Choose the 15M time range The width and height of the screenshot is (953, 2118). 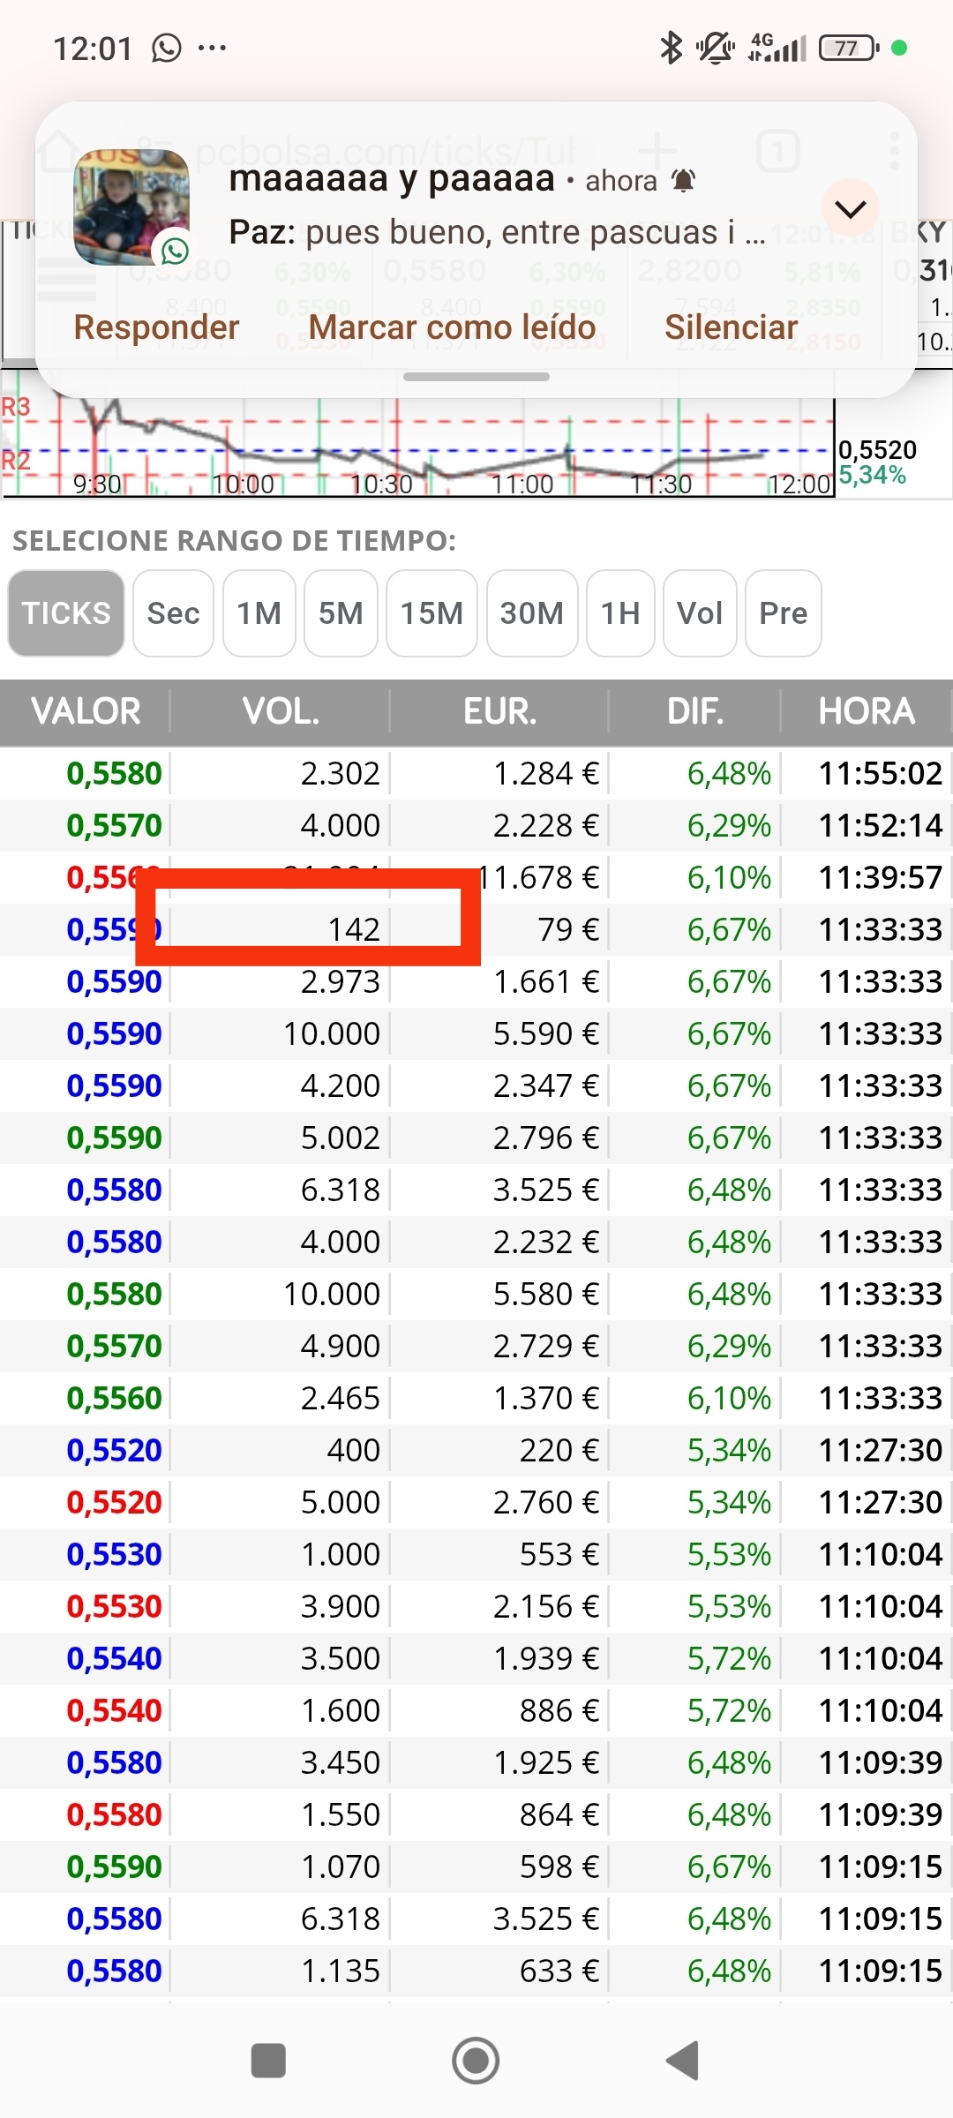pyautogui.click(x=431, y=613)
